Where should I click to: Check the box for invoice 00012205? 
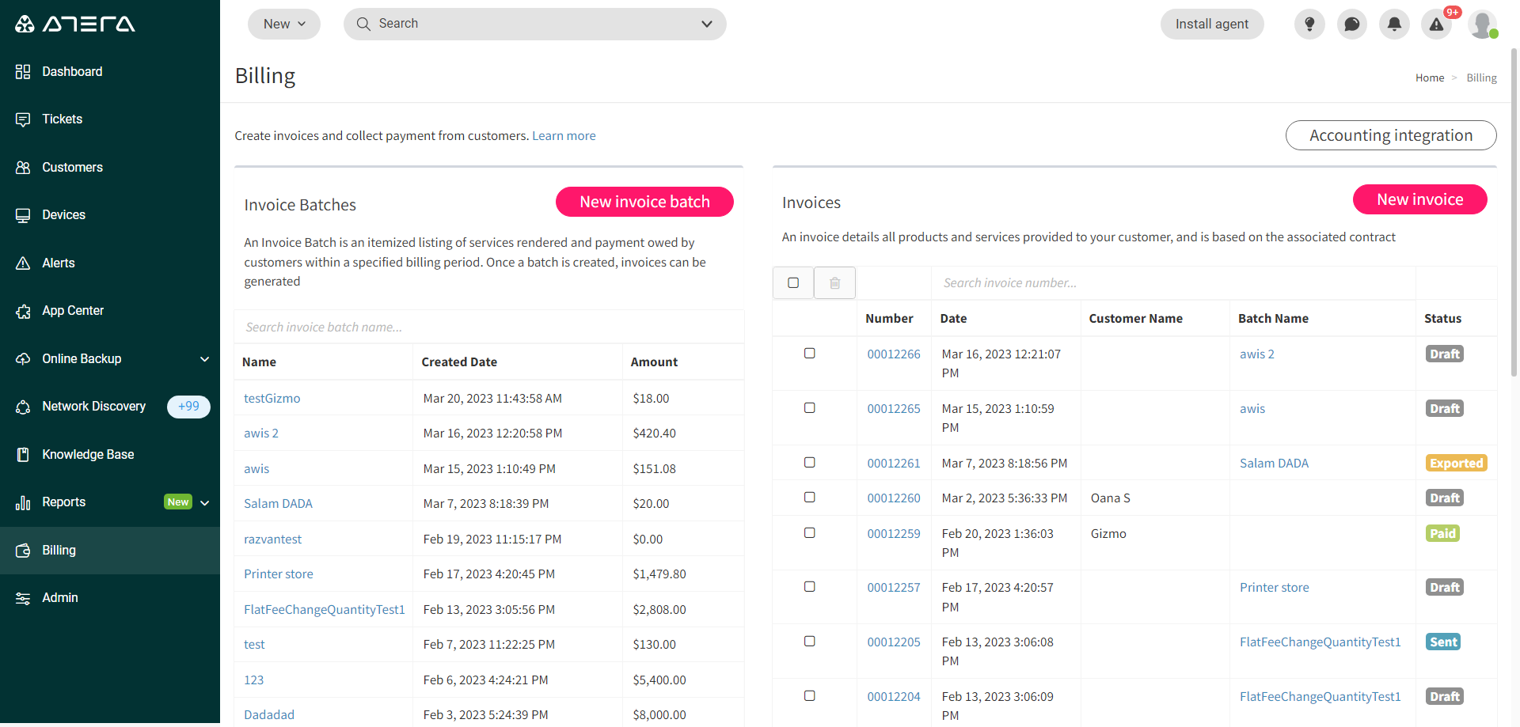point(809,642)
